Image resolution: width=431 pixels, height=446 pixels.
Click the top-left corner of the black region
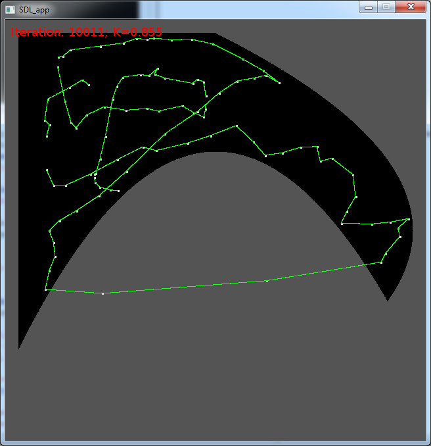[20, 34]
